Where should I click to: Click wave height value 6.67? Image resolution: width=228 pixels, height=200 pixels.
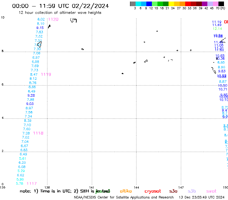[x=24, y=146]
